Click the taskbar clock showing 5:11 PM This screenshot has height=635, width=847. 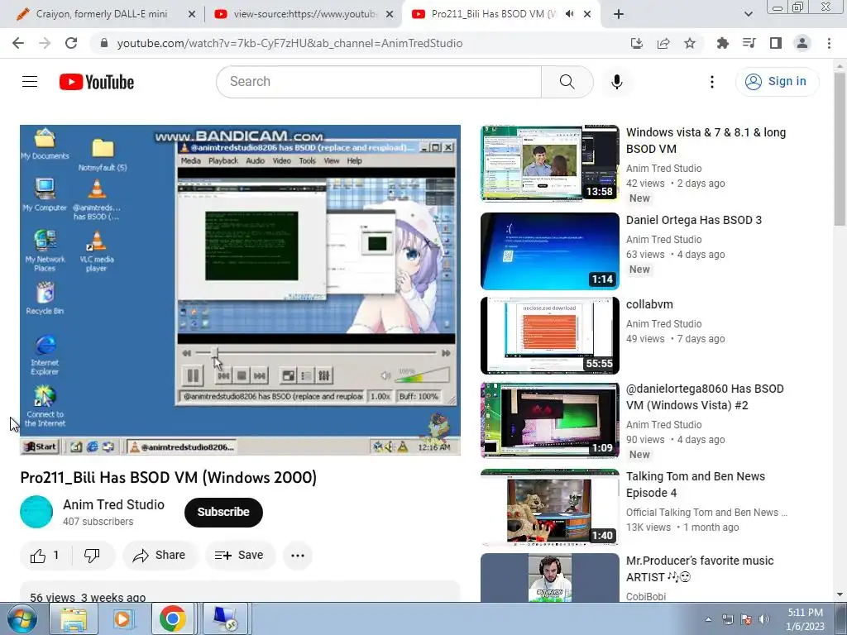click(805, 619)
